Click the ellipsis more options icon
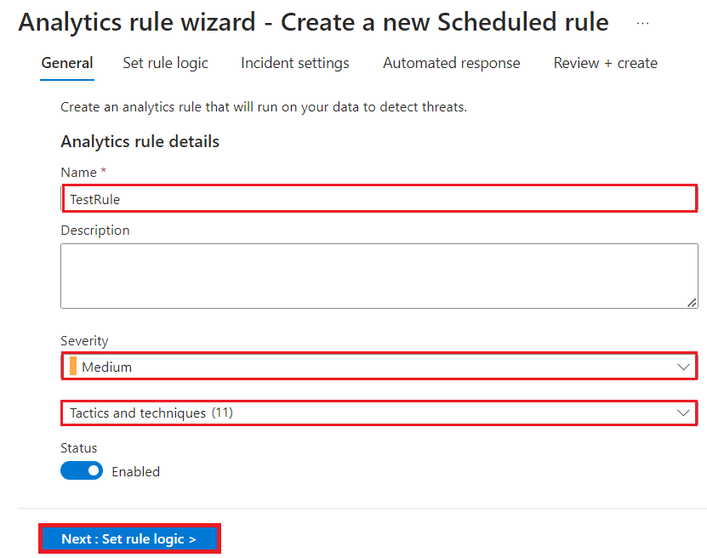The height and width of the screenshot is (558, 707). [642, 24]
